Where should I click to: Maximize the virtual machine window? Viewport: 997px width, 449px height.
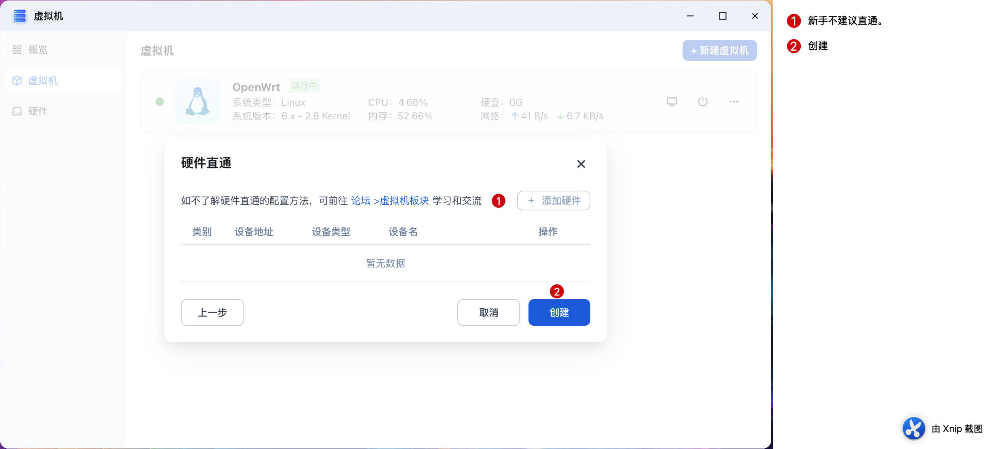point(722,16)
